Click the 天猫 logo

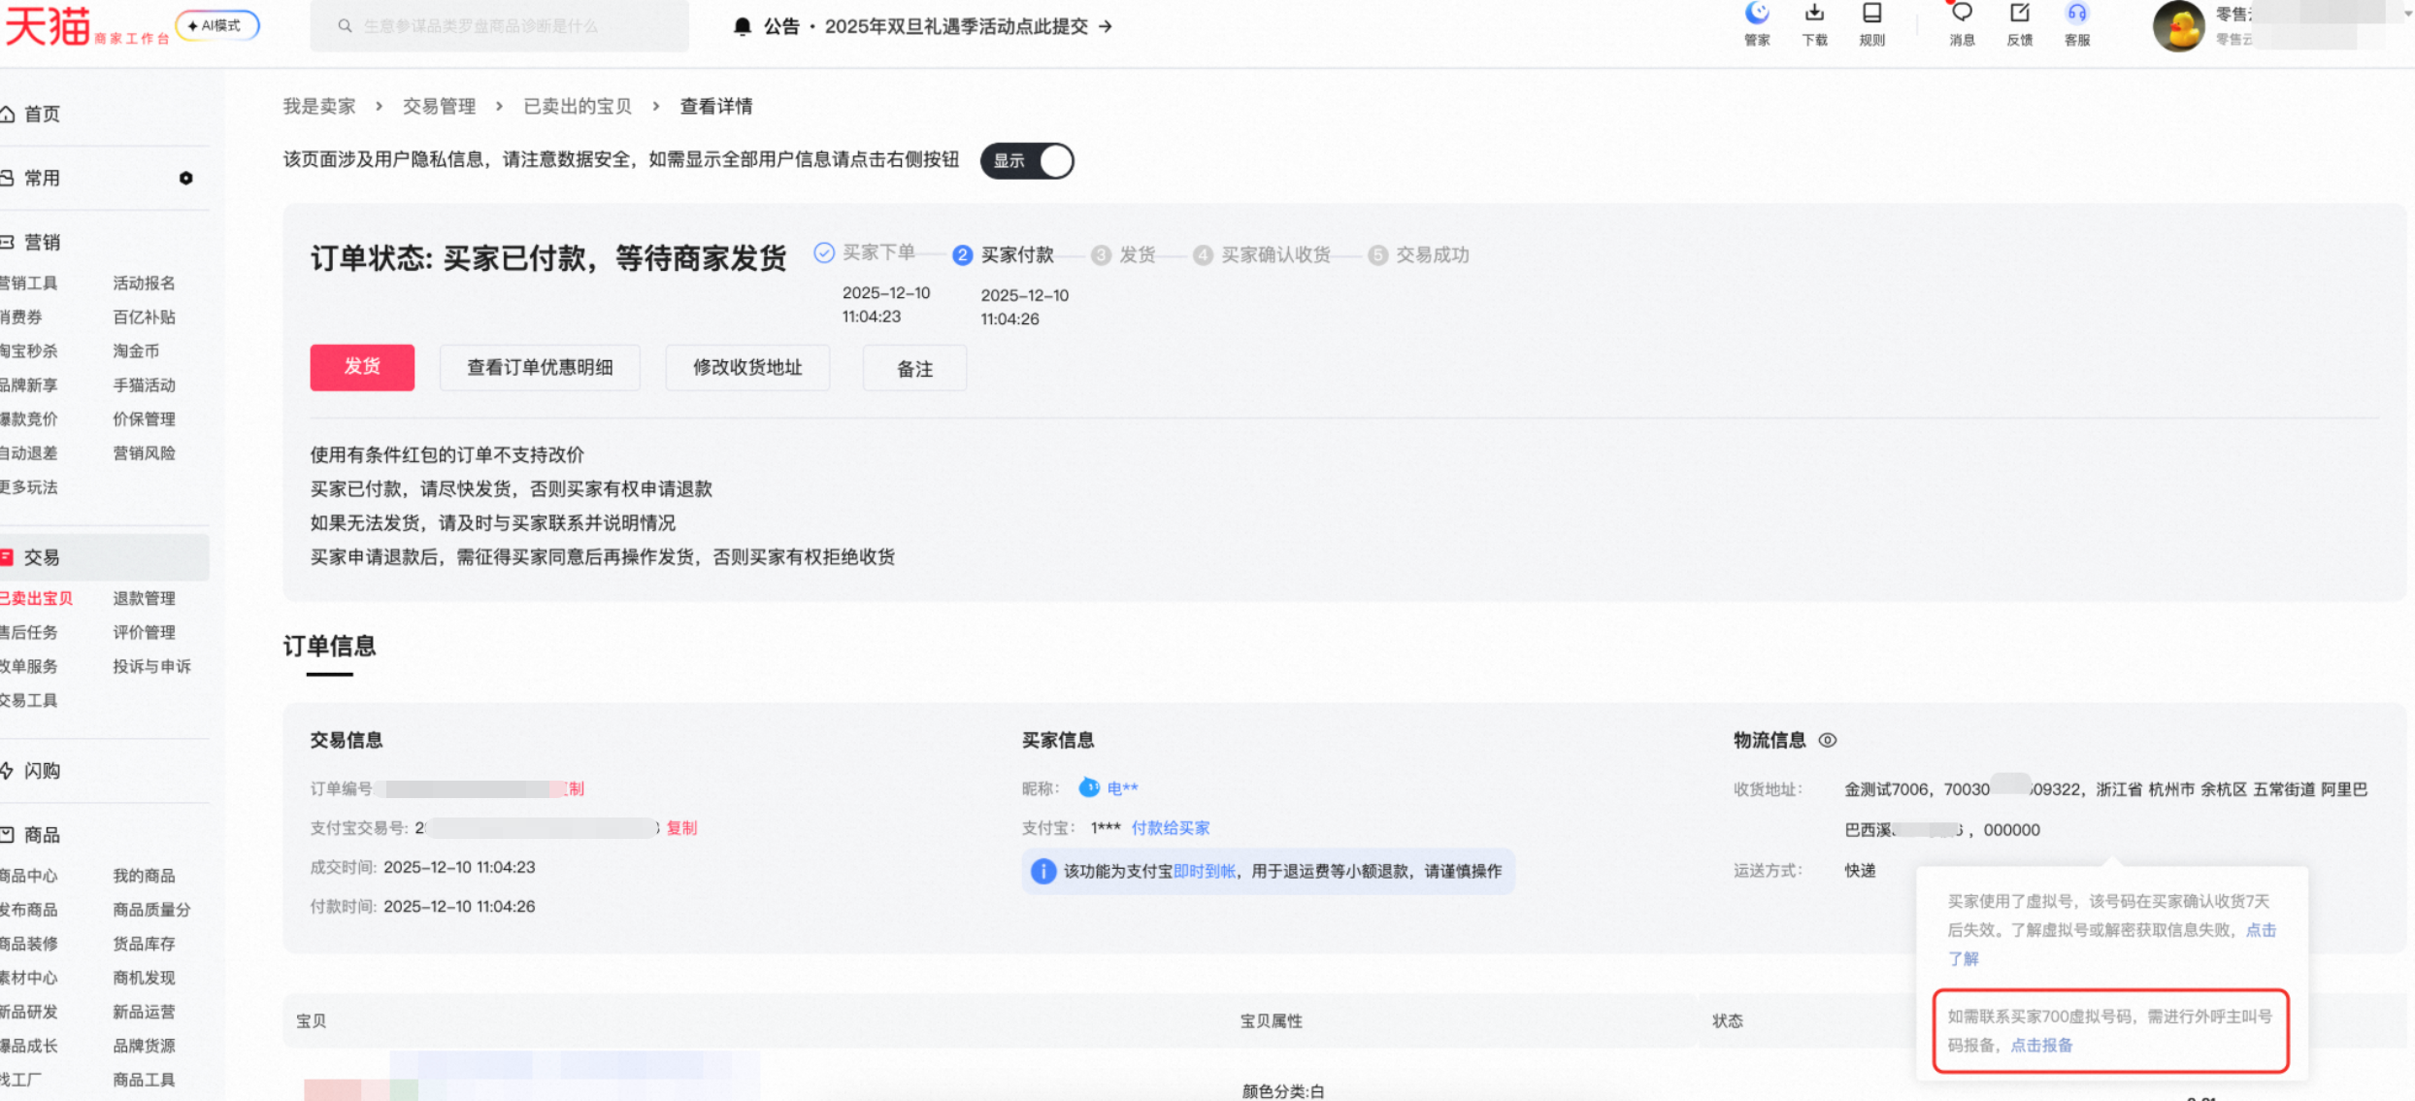(x=48, y=25)
